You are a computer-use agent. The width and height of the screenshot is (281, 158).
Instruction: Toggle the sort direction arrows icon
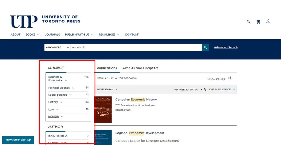[205, 89]
